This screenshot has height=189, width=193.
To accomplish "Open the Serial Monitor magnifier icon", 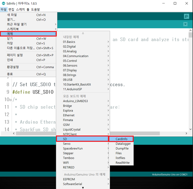I will point(186,16).
